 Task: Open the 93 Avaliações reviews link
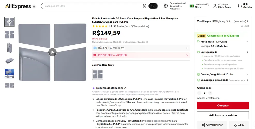121,26
